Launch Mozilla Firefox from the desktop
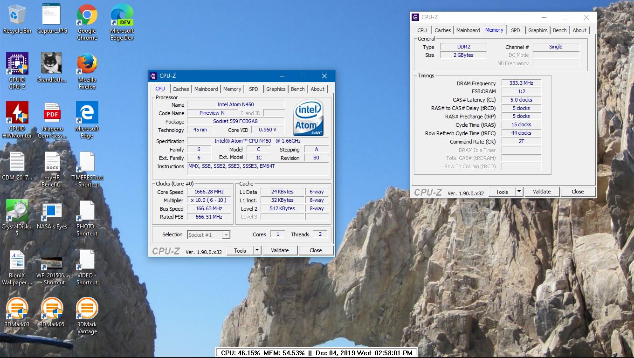This screenshot has height=358, width=634. 87,71
